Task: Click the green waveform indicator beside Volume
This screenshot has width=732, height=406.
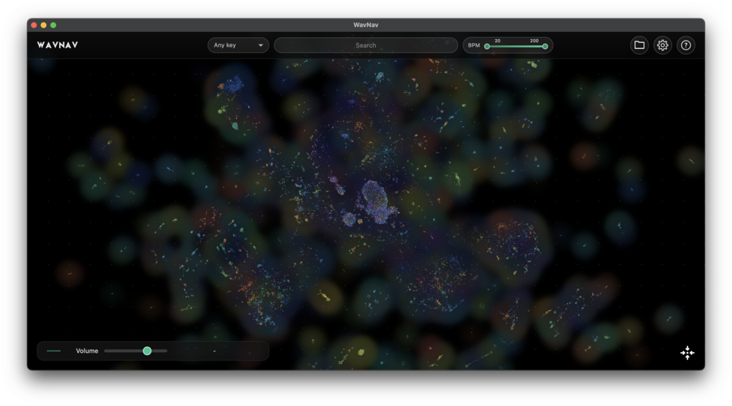Action: (x=54, y=351)
